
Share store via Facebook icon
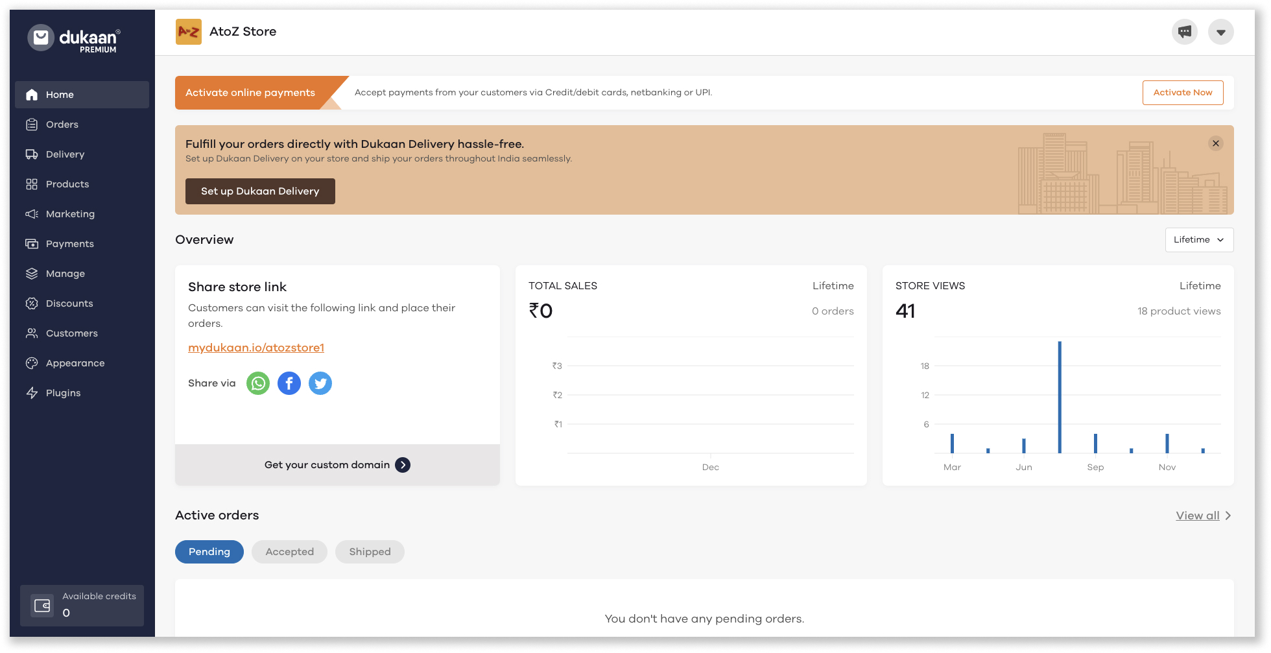pyautogui.click(x=289, y=383)
